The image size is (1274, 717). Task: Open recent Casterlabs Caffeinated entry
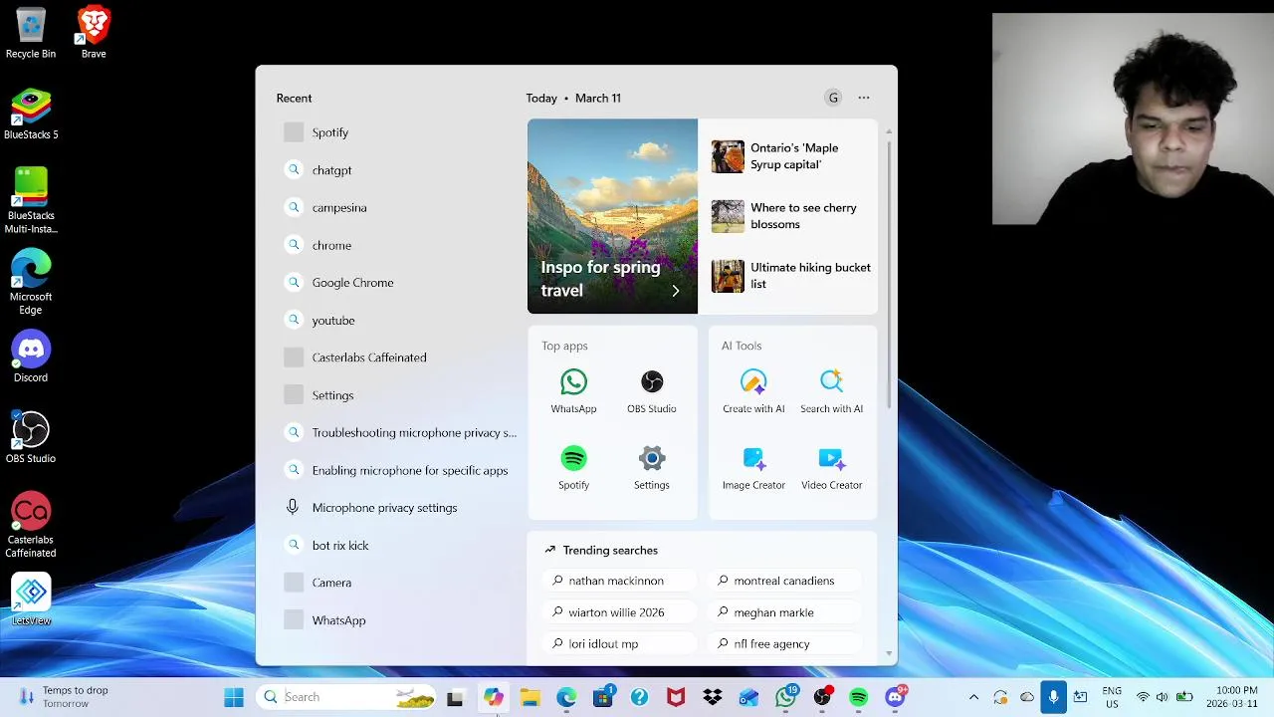[398, 358]
